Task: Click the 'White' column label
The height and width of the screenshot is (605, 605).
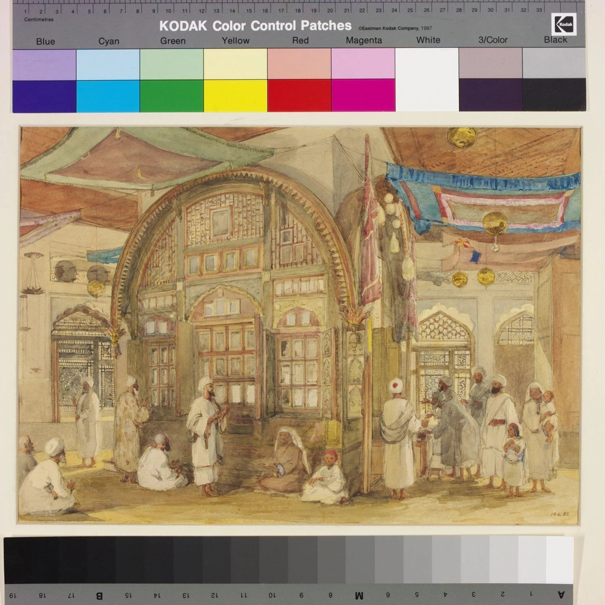Action: point(428,40)
